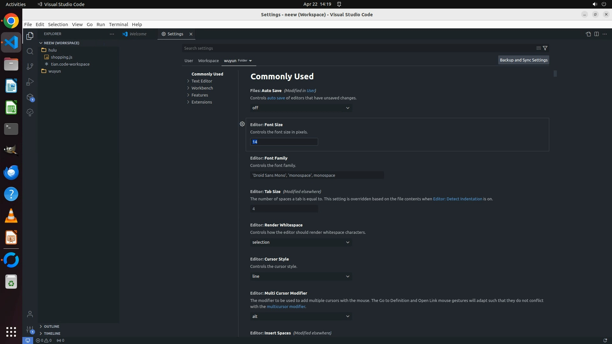Open the Source Control view
Screen dimensions: 612x344
point(30,67)
